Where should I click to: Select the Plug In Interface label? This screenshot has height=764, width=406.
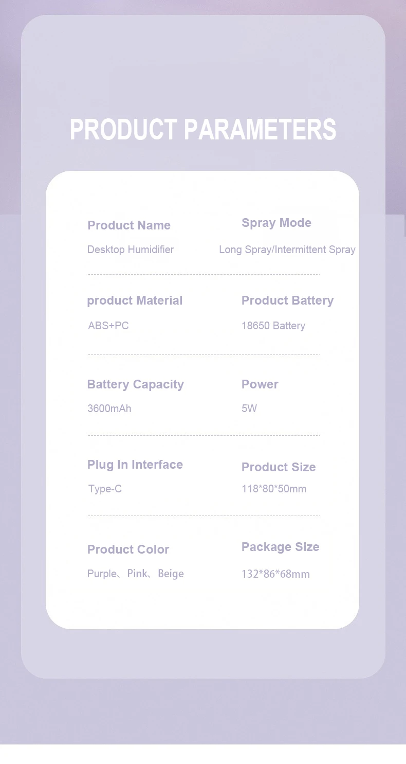point(135,465)
